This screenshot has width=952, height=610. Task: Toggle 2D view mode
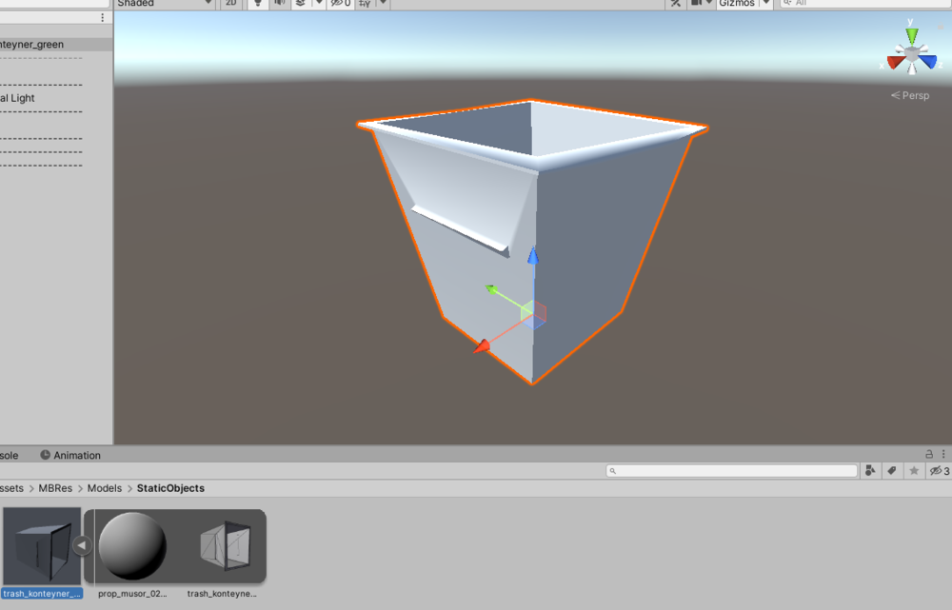click(x=230, y=3)
